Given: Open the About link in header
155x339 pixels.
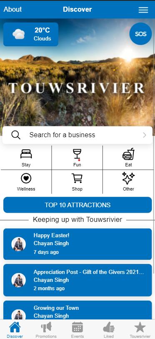Looking at the screenshot, I should 12,10.
